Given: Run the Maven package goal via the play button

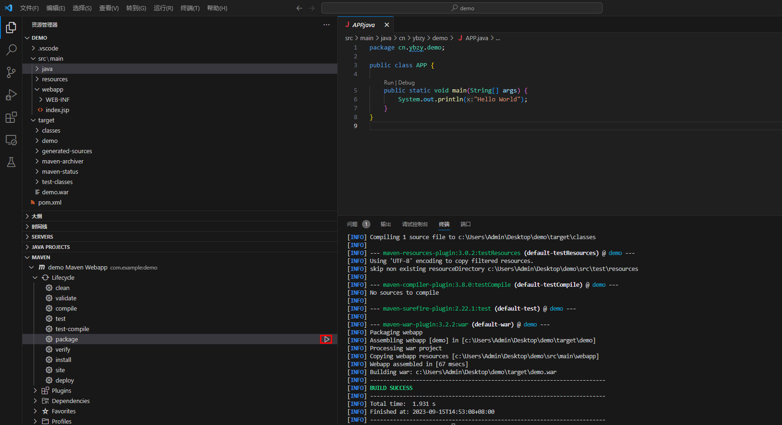Looking at the screenshot, I should coord(326,339).
